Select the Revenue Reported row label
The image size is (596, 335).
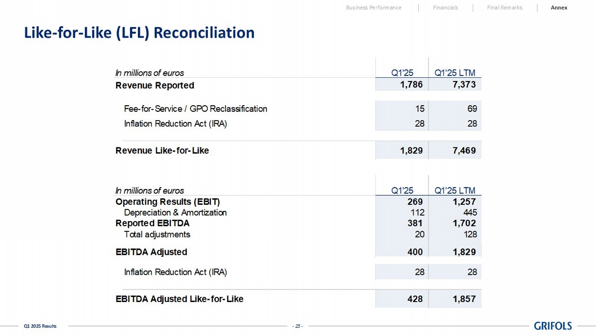click(155, 85)
